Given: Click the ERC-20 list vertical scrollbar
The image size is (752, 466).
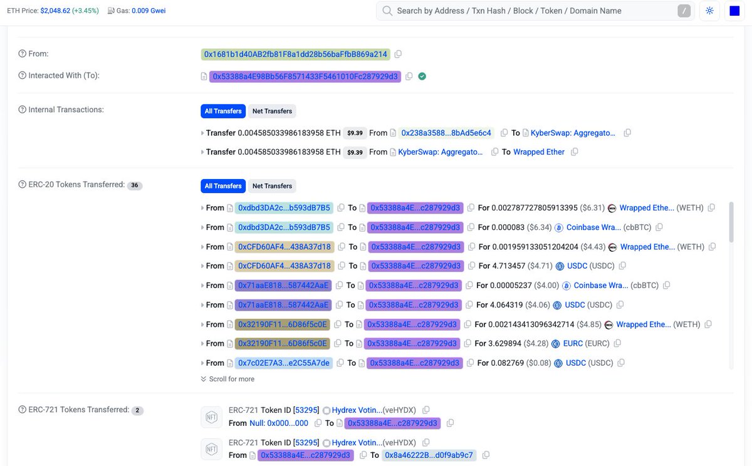Looking at the screenshot, I should [731, 222].
